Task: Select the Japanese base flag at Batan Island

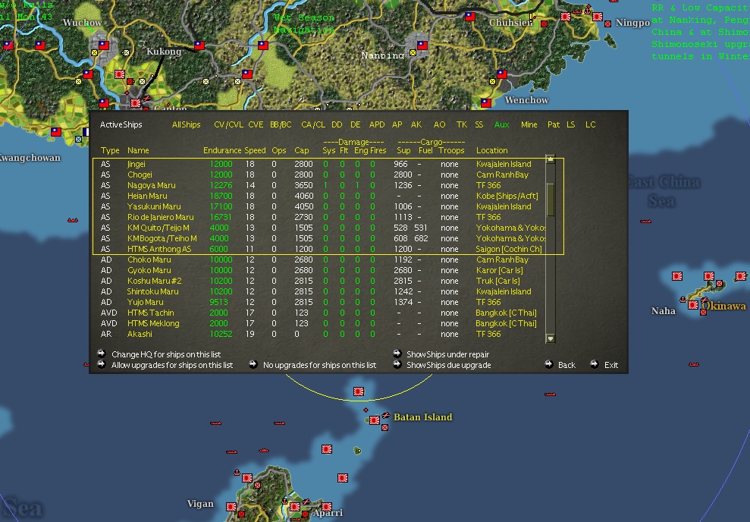Action: pyautogui.click(x=374, y=420)
